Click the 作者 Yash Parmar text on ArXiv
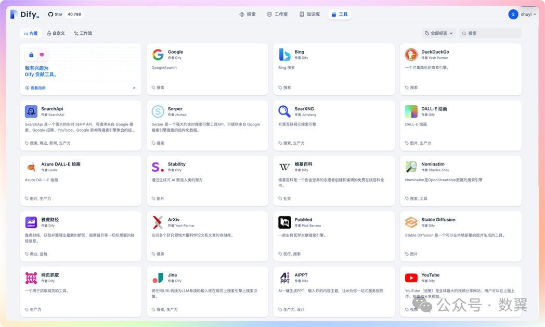The height and width of the screenshot is (327, 545). (181, 225)
